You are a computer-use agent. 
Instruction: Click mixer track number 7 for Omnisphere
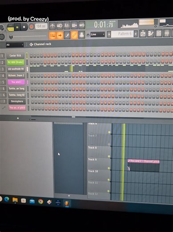click(4, 101)
